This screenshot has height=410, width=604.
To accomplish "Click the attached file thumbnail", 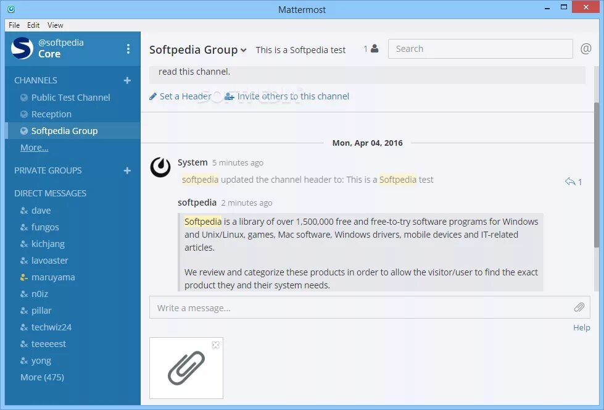I will [186, 368].
